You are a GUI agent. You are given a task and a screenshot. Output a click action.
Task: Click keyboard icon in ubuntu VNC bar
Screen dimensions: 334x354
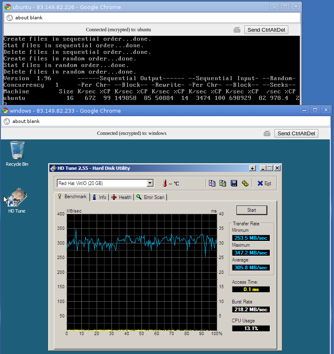click(x=237, y=30)
